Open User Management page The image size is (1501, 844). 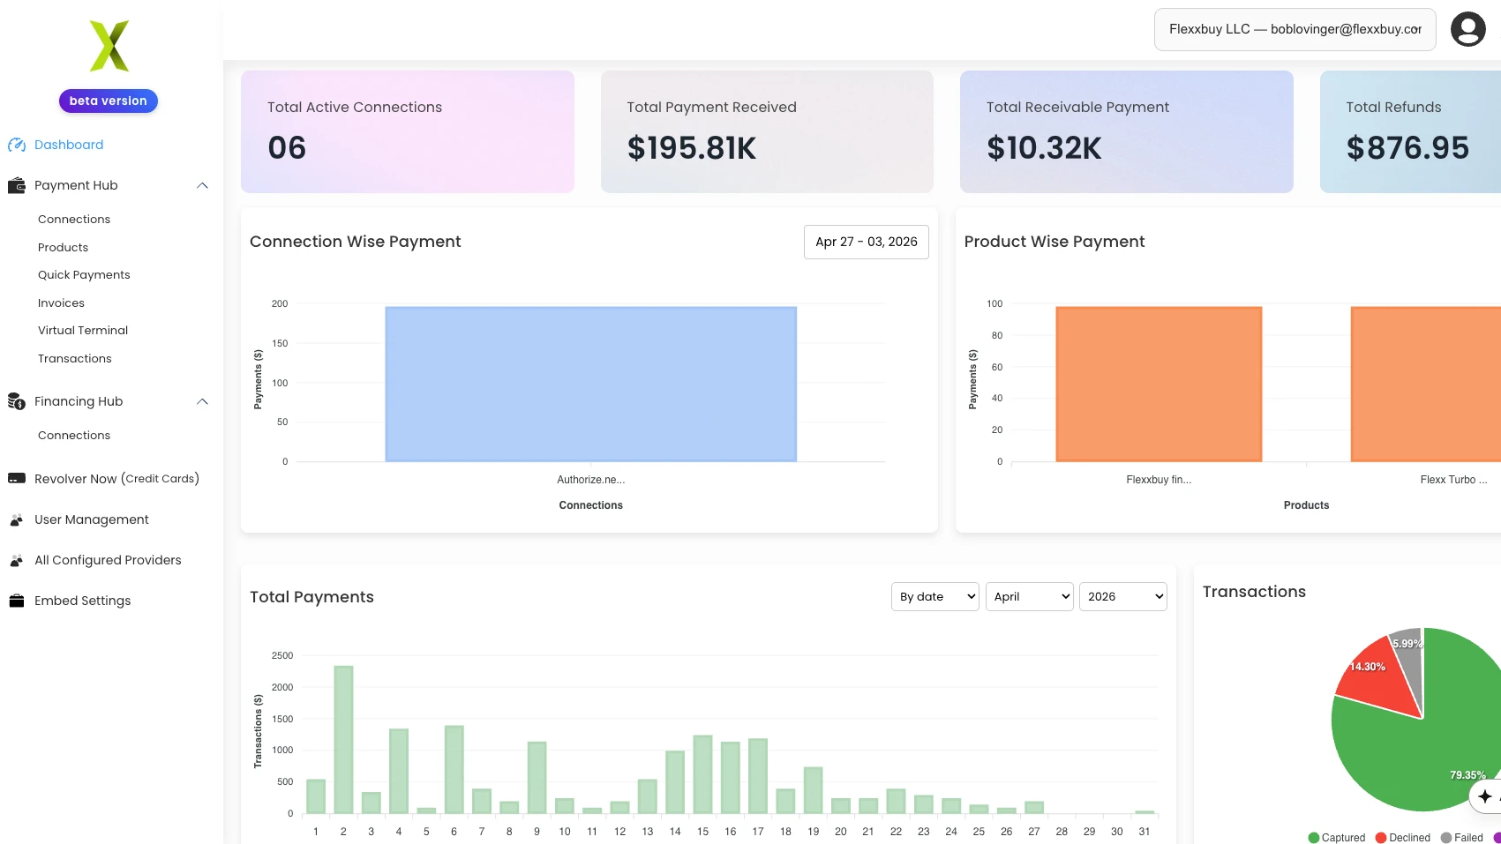92,519
